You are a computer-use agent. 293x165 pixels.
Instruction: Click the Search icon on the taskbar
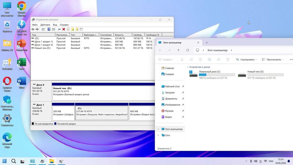(x=13, y=161)
